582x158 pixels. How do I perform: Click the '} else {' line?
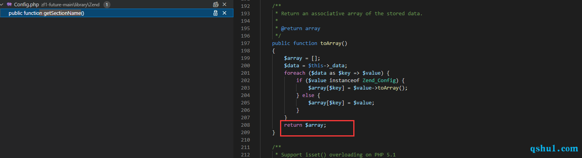(308, 95)
